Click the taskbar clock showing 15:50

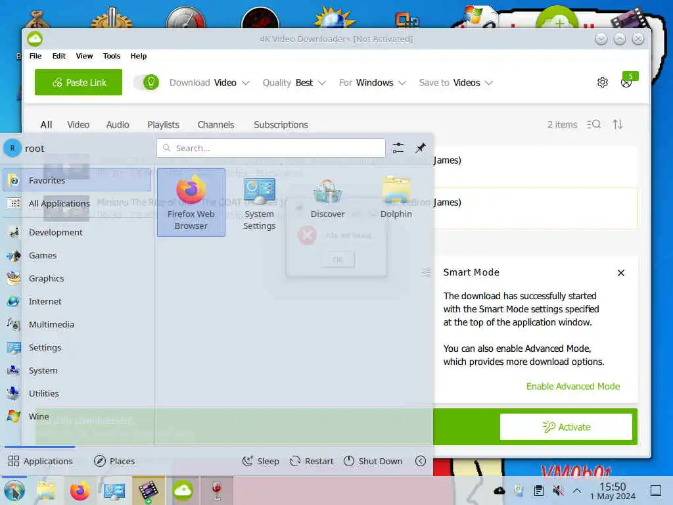[613, 491]
